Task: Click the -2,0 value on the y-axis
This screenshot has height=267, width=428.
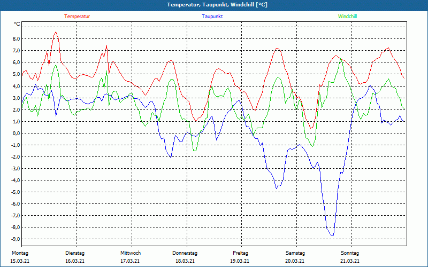Action: point(16,156)
